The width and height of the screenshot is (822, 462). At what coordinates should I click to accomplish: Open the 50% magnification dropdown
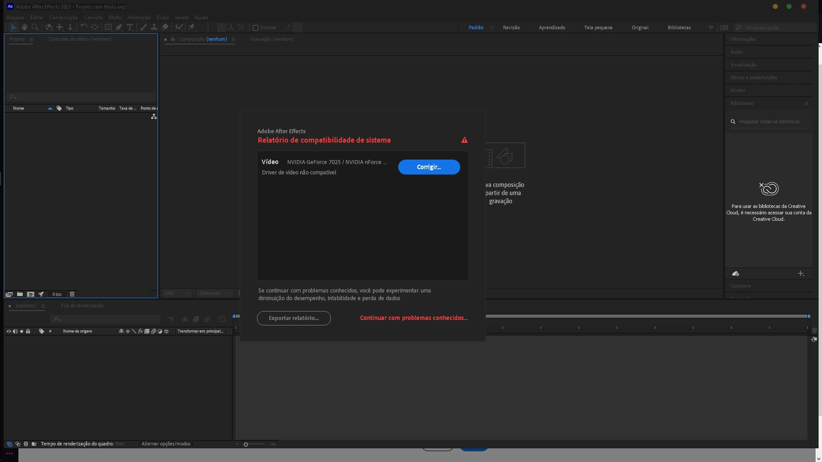click(x=177, y=293)
